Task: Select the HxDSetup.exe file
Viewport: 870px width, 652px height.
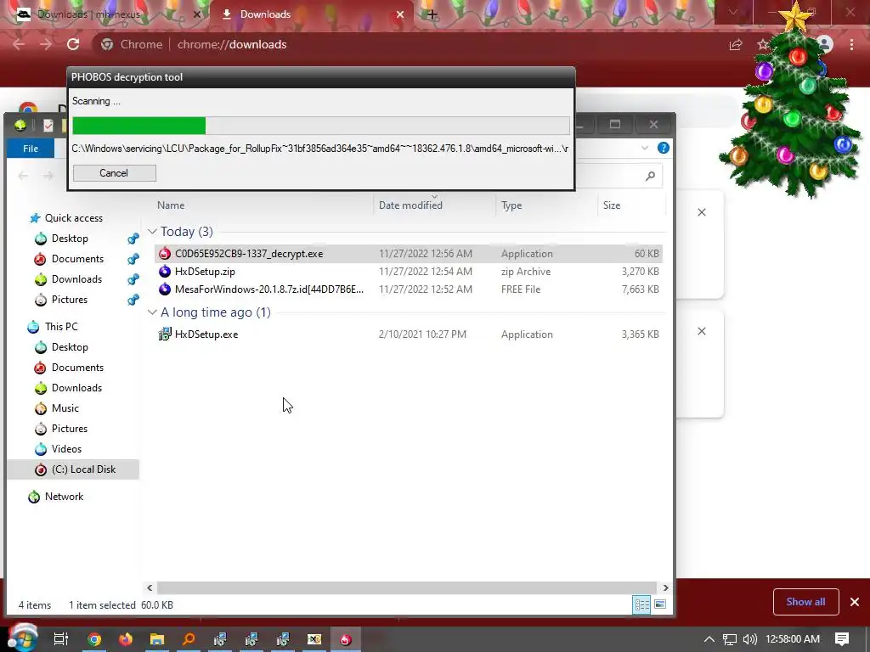Action: (409, 334)
